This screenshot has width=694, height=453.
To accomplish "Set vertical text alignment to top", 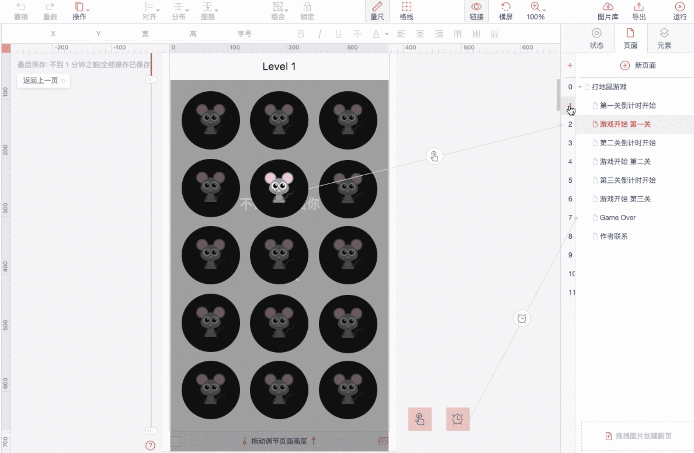I will coord(457,34).
